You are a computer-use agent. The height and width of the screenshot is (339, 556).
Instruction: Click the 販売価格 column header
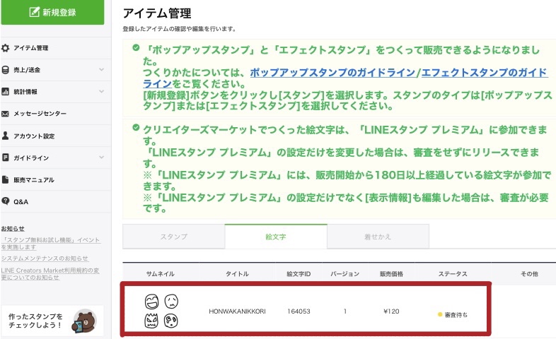[x=391, y=274]
